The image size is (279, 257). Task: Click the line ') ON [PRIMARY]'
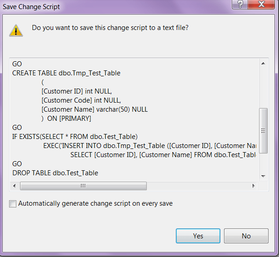pyautogui.click(x=66, y=119)
